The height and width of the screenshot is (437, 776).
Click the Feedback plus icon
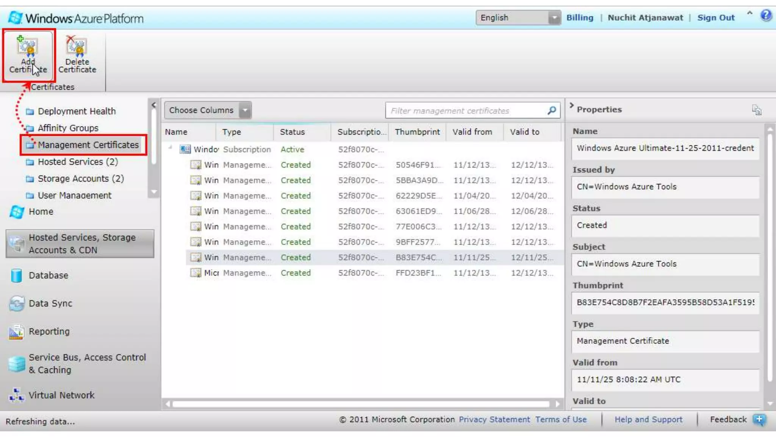(759, 419)
